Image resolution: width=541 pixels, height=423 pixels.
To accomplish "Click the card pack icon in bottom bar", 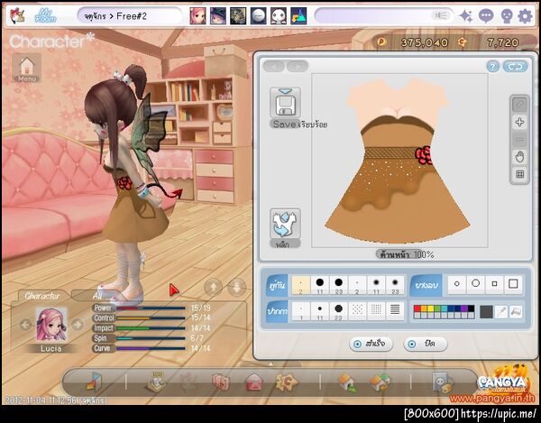I will pyautogui.click(x=221, y=382).
